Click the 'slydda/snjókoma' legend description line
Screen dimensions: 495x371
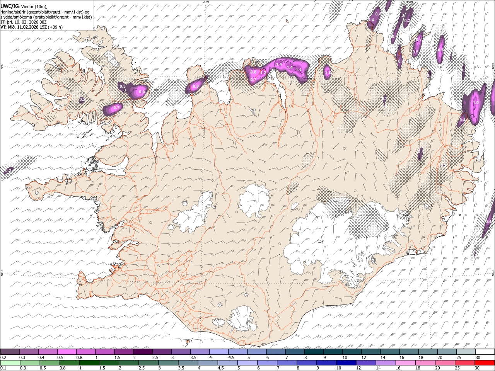point(46,17)
